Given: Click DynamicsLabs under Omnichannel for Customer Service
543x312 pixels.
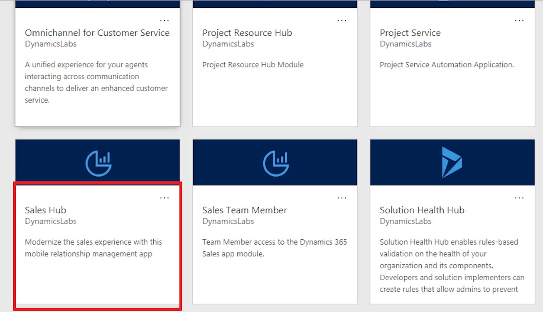Looking at the screenshot, I should coord(51,44).
